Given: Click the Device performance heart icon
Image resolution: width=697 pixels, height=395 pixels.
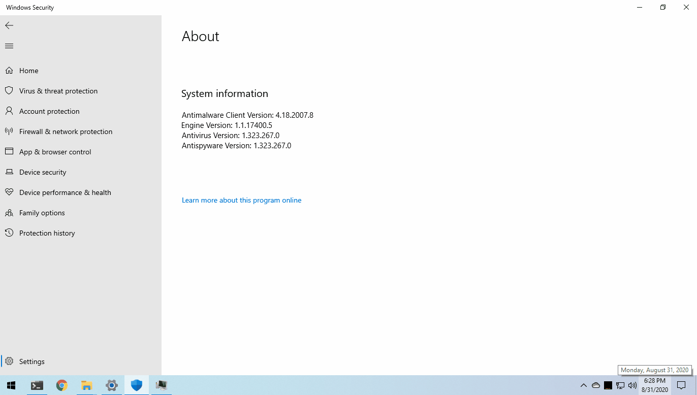Looking at the screenshot, I should (x=9, y=192).
